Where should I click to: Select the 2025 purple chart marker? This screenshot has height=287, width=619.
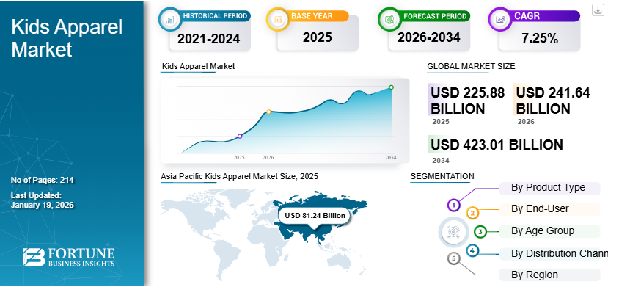(x=240, y=137)
